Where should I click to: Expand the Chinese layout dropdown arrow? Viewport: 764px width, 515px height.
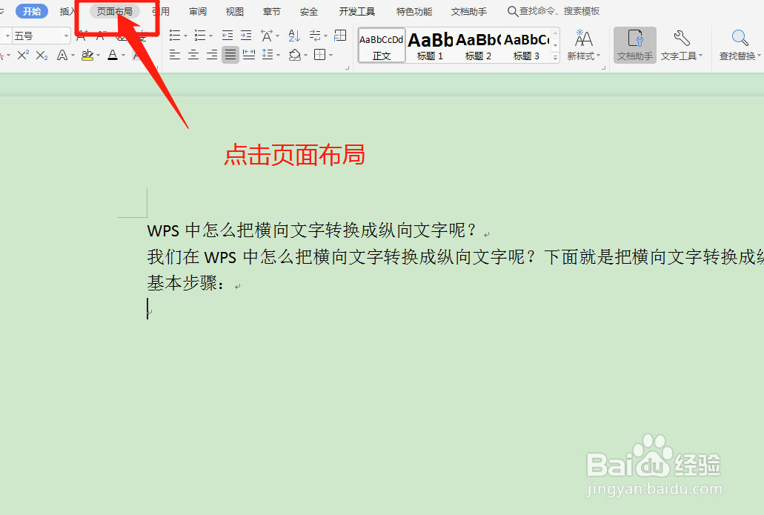coord(277,36)
